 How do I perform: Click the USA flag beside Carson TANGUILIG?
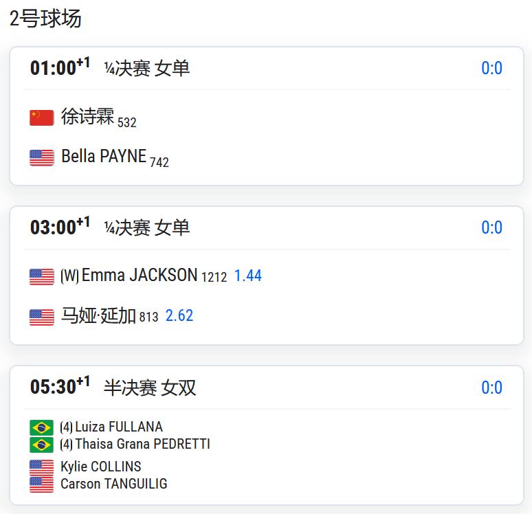pyautogui.click(x=41, y=484)
